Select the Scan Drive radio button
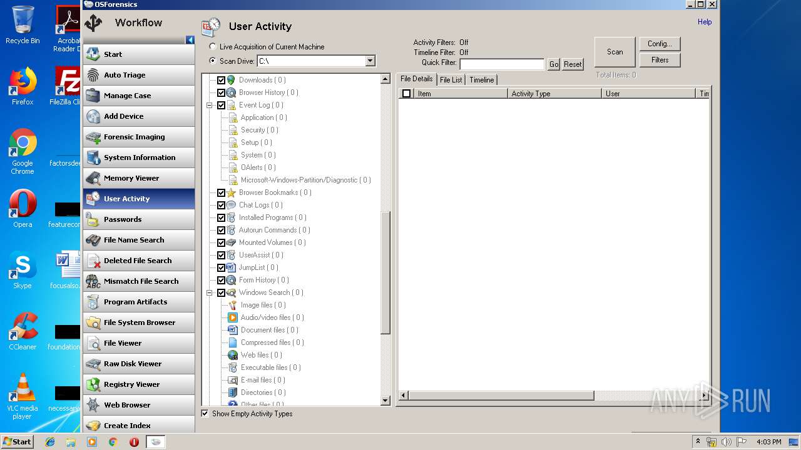 213,61
